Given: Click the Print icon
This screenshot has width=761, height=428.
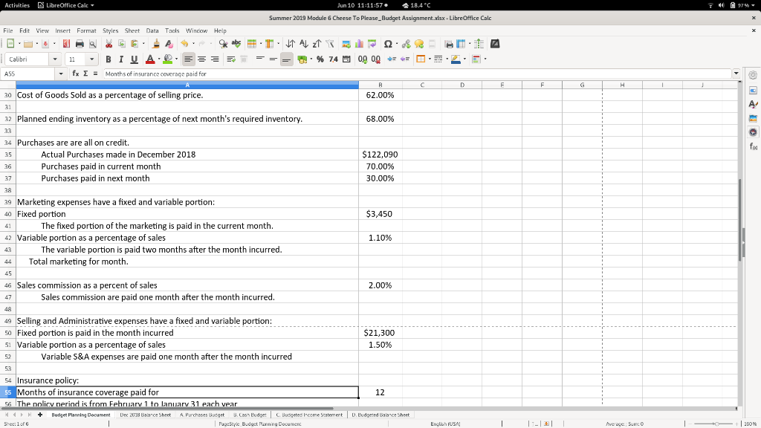Looking at the screenshot, I should point(80,44).
